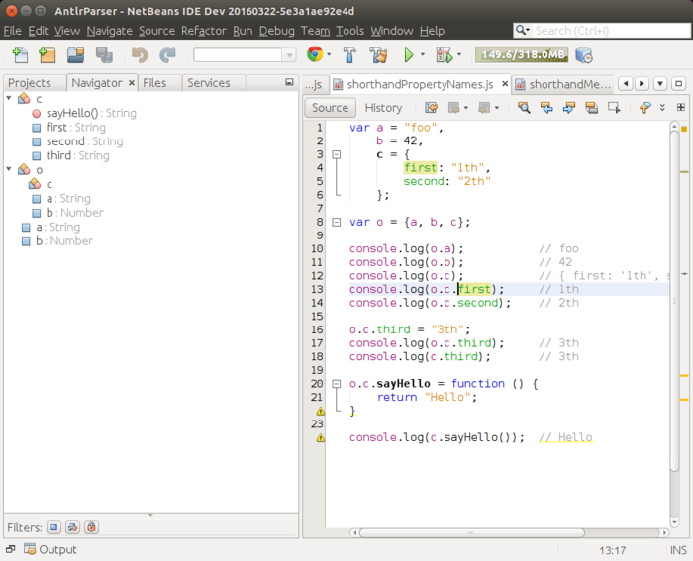This screenshot has width=693, height=561.
Task: Run the project with green play icon
Action: click(x=408, y=55)
